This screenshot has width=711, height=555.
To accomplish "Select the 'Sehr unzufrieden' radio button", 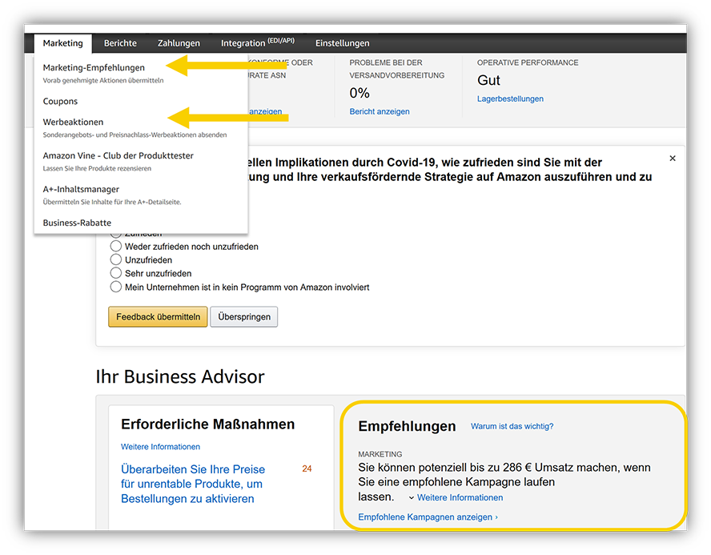I will click(115, 273).
